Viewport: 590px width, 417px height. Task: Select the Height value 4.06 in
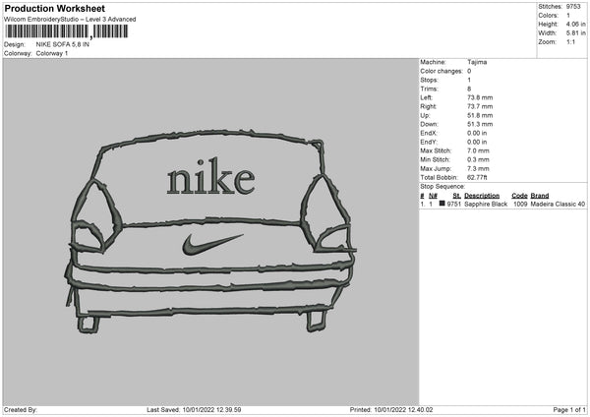coord(575,24)
